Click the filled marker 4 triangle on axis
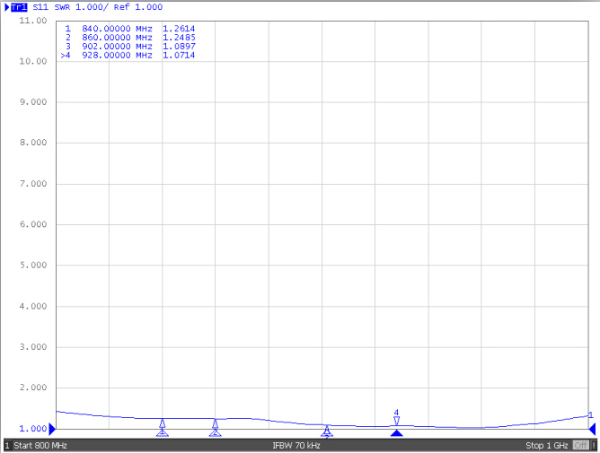Screen dimensions: 600x453 click(396, 432)
